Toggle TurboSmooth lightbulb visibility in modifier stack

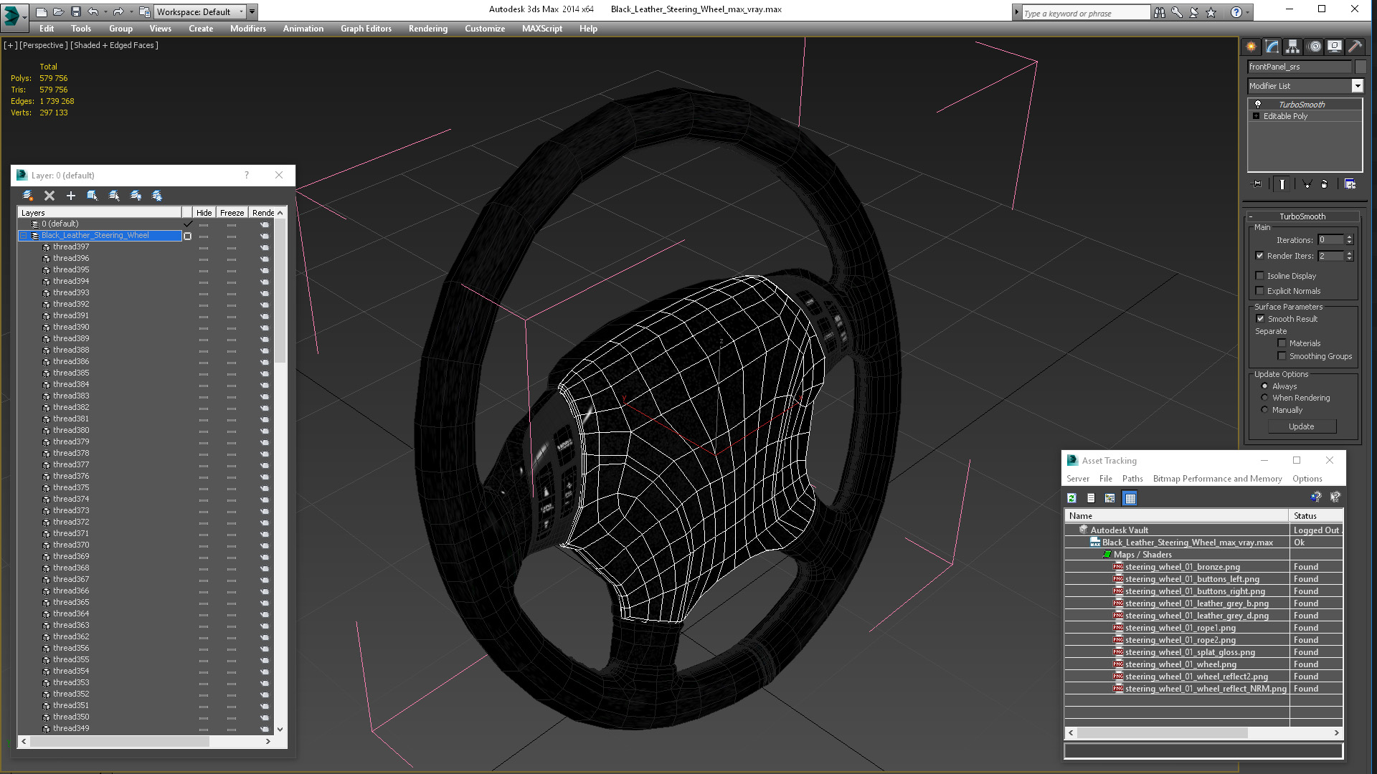pyautogui.click(x=1257, y=105)
